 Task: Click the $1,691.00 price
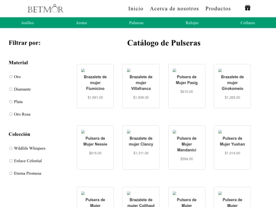pos(95,97)
